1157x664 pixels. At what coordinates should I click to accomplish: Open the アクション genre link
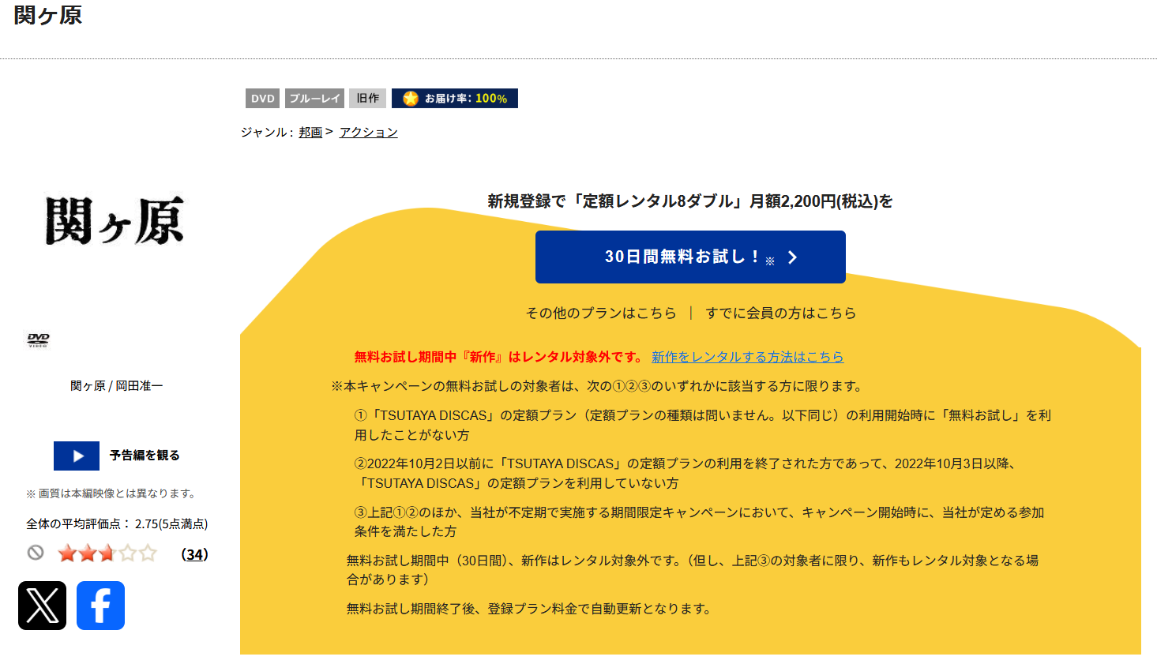[369, 132]
